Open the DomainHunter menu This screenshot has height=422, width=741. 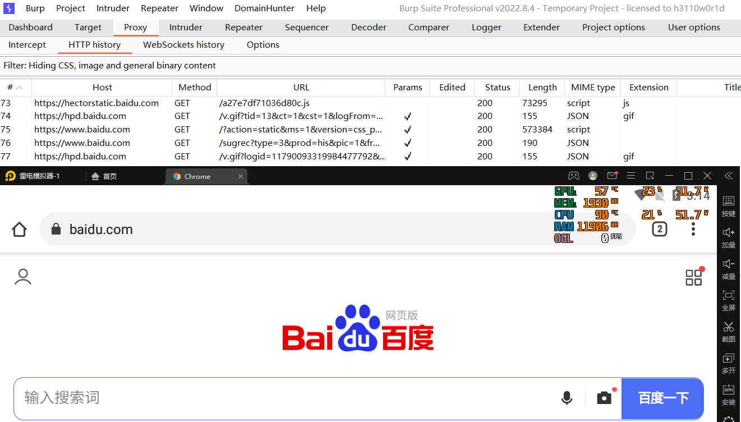(265, 8)
